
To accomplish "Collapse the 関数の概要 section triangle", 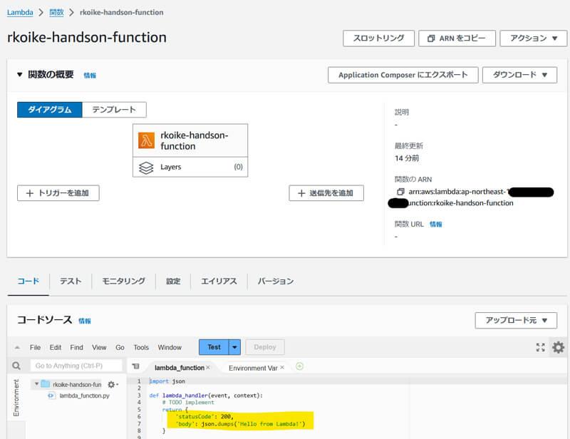I will pos(20,75).
